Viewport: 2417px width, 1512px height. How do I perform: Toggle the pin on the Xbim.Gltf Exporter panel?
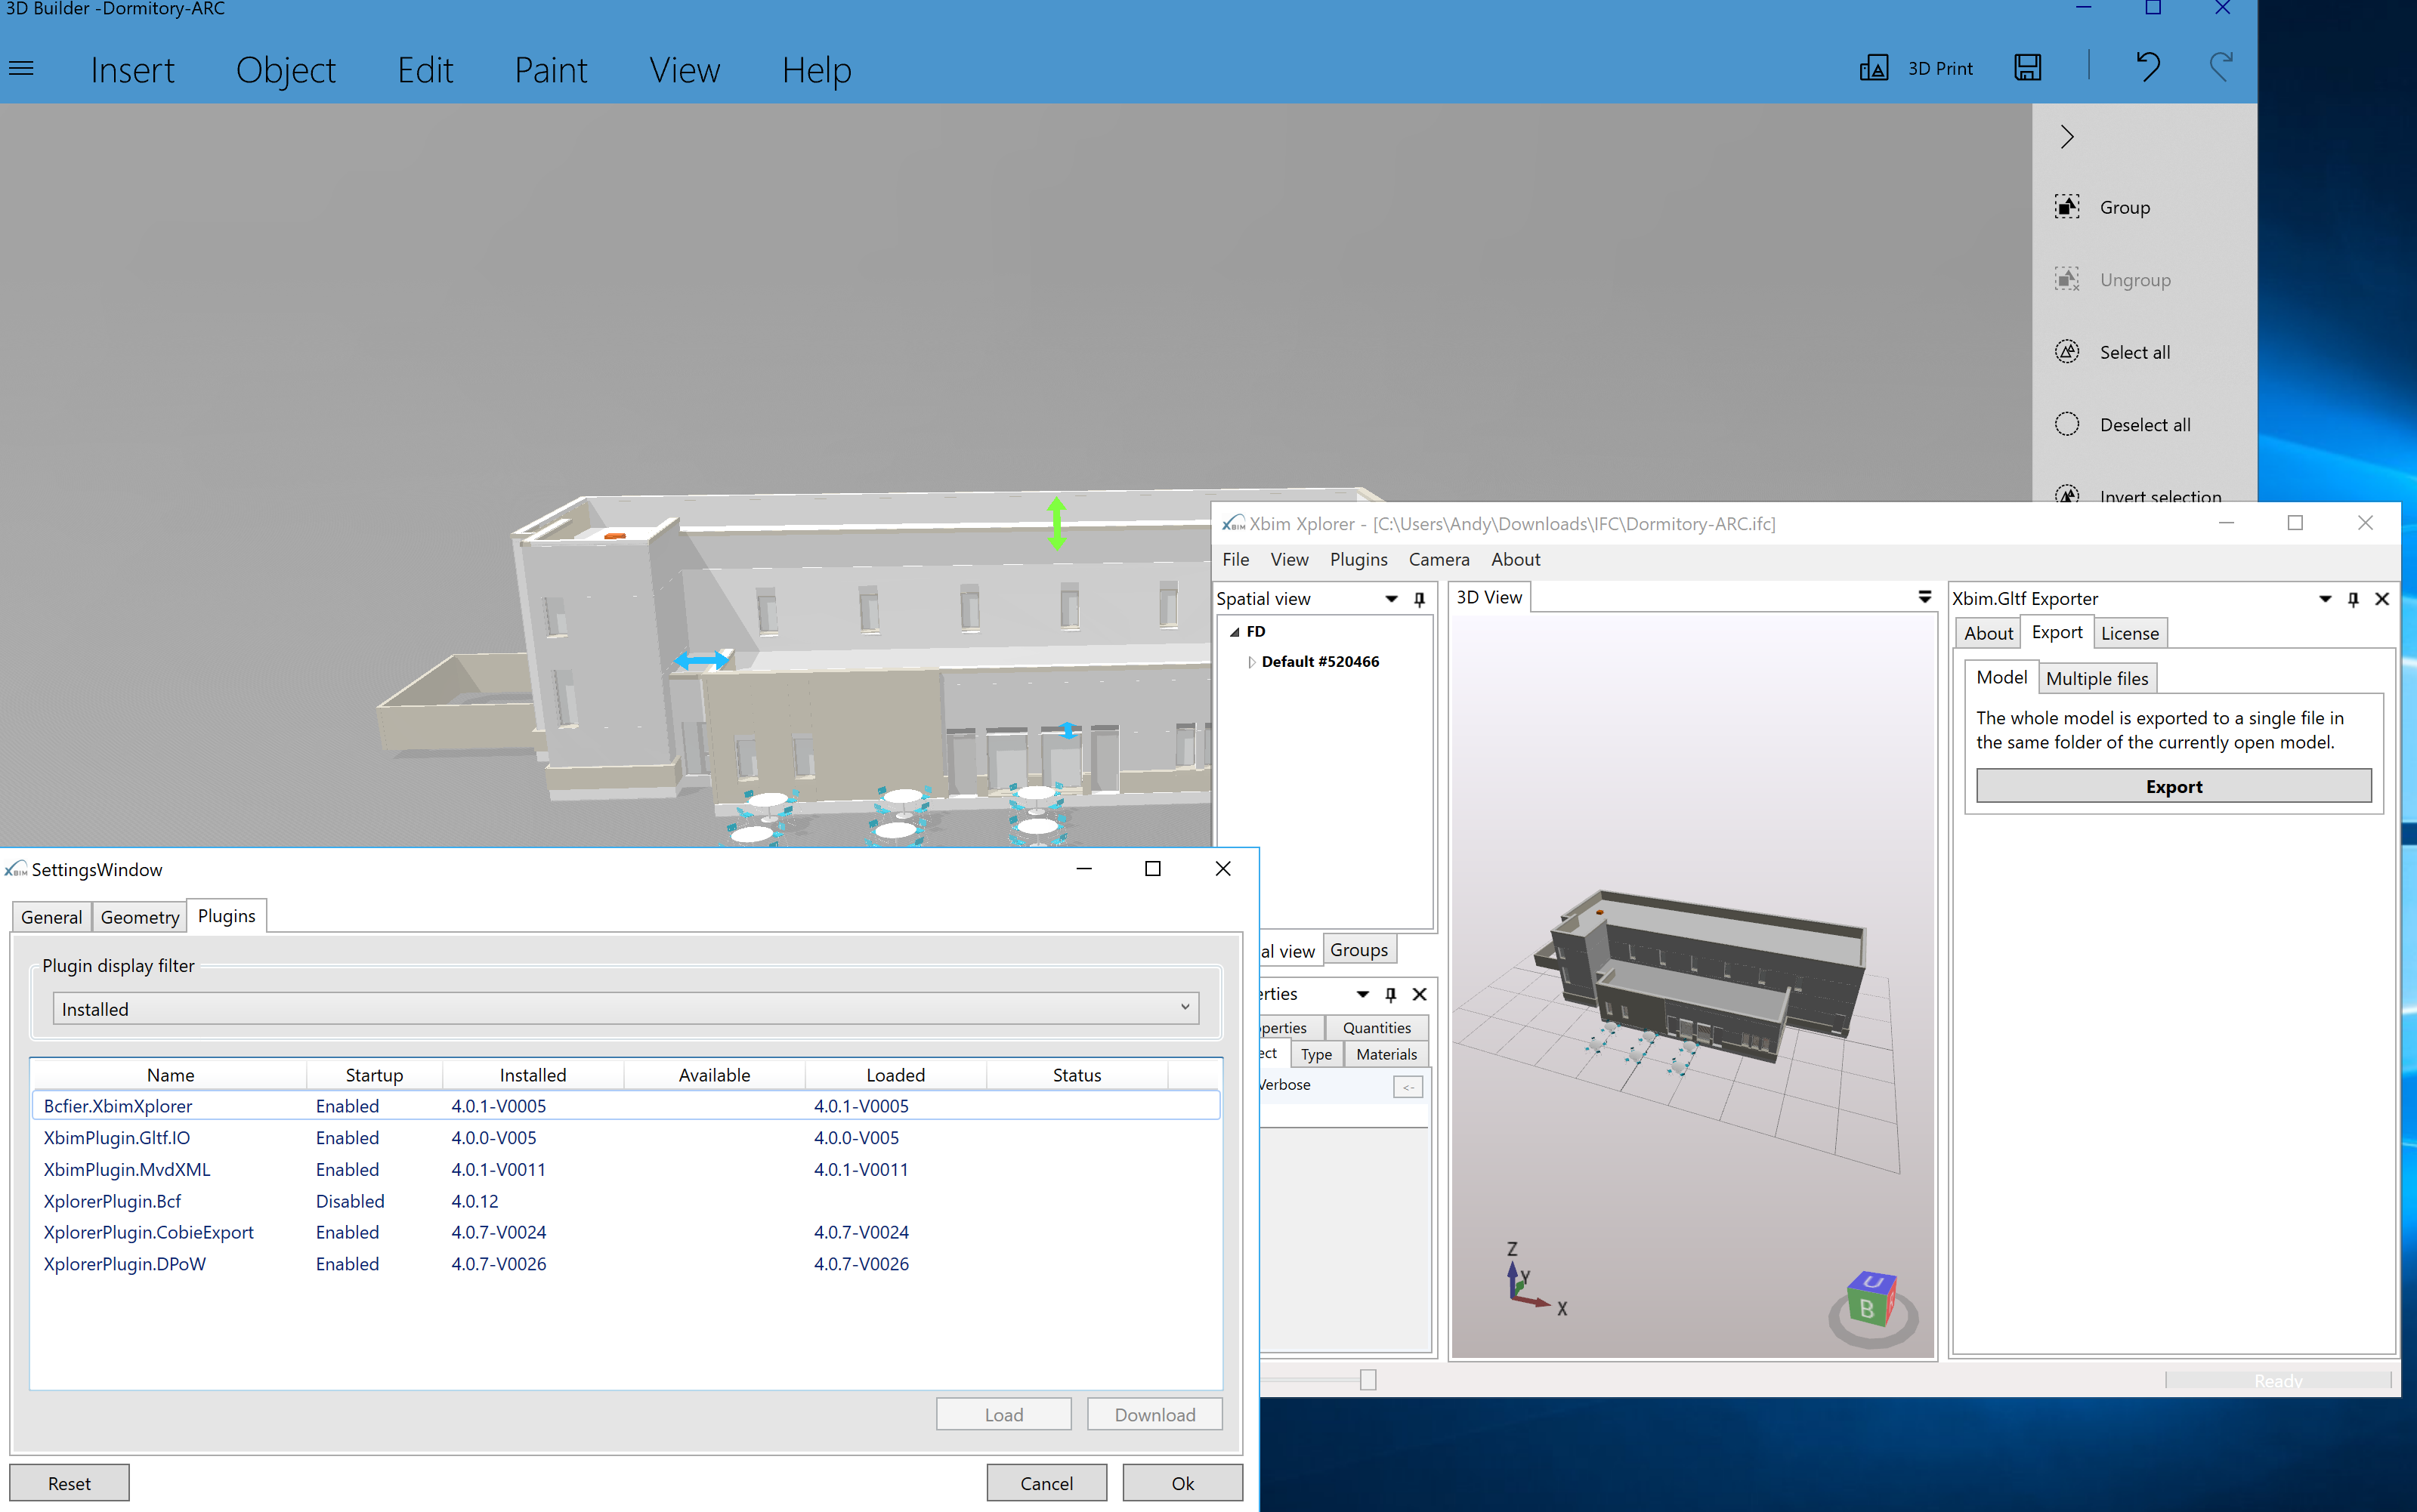click(x=2352, y=599)
